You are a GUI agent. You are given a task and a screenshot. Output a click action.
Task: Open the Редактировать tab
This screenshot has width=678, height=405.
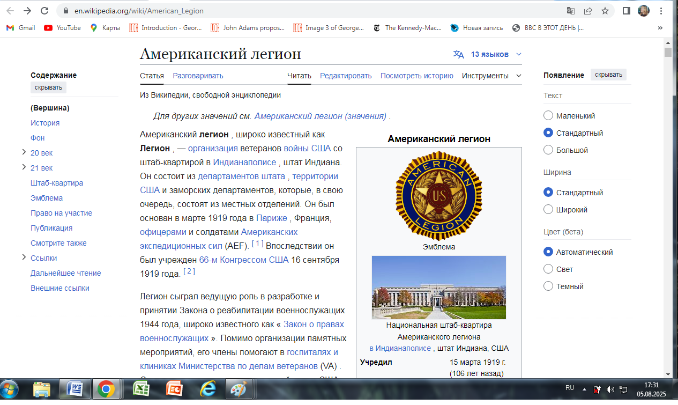(346, 76)
